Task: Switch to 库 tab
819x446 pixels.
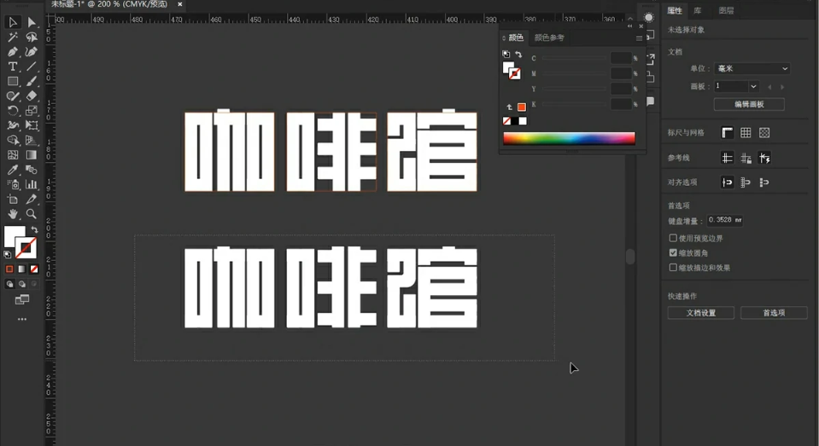Action: click(x=697, y=10)
